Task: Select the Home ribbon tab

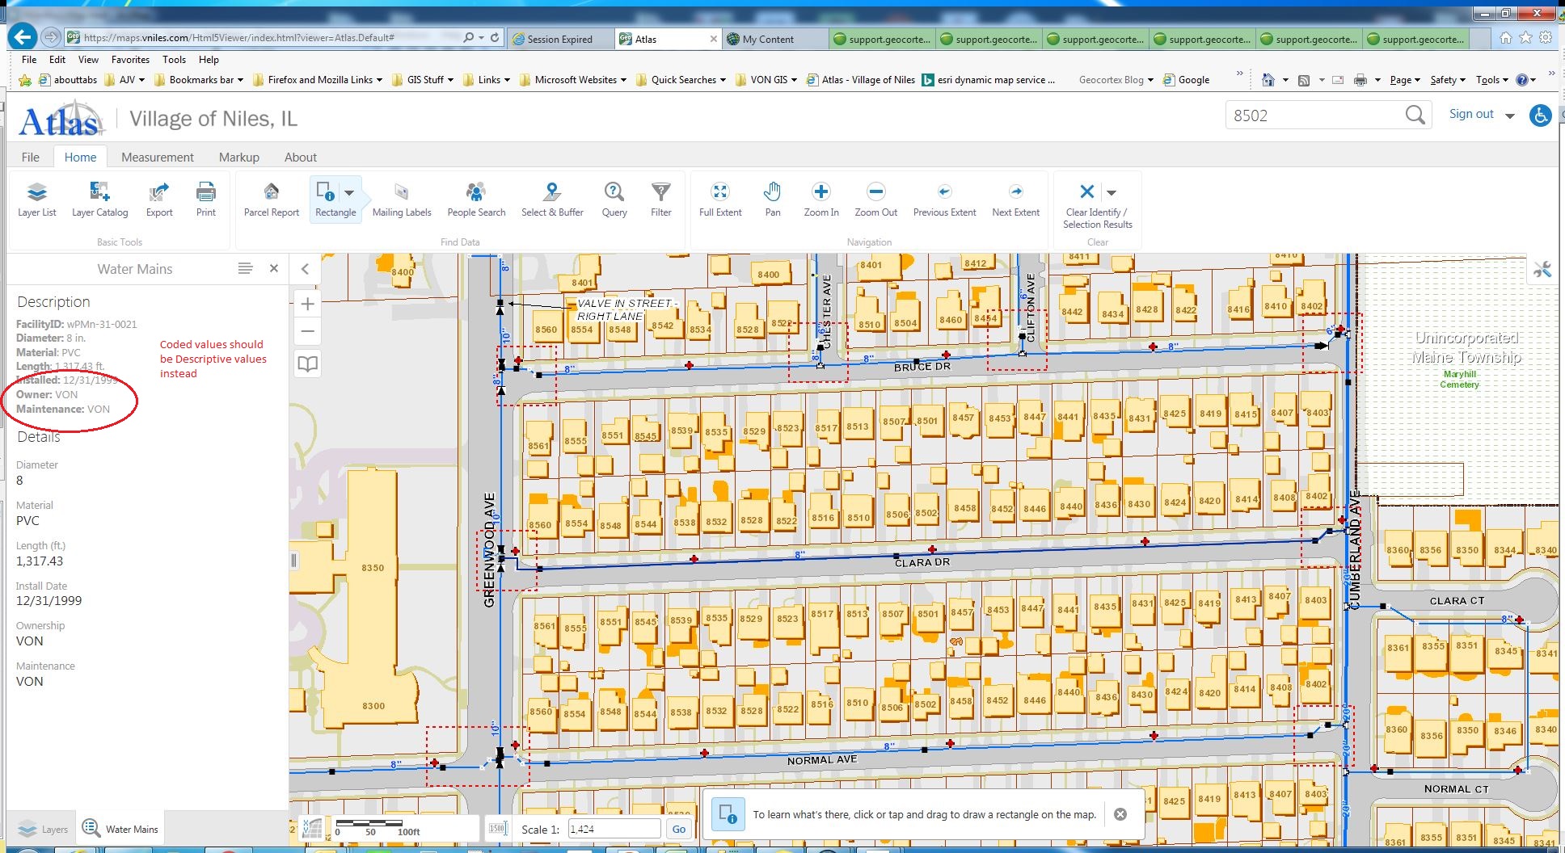Action: pyautogui.click(x=80, y=158)
